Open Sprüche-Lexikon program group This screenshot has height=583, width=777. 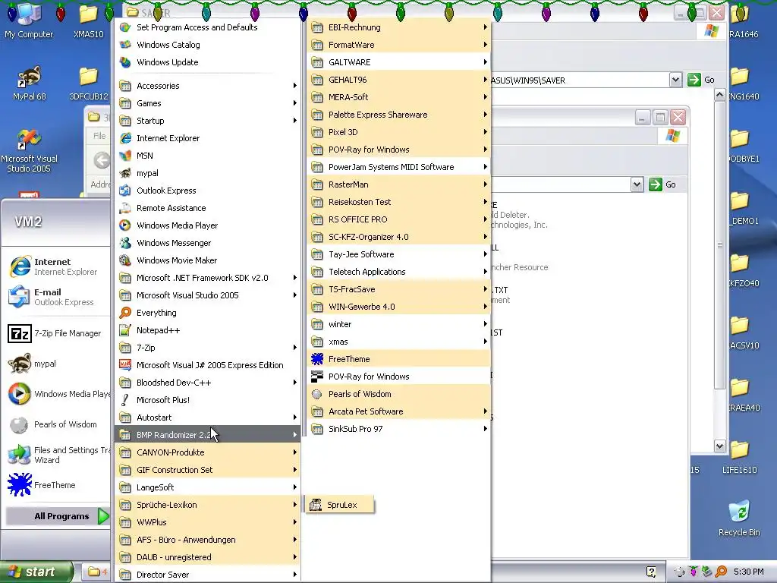[208, 505]
